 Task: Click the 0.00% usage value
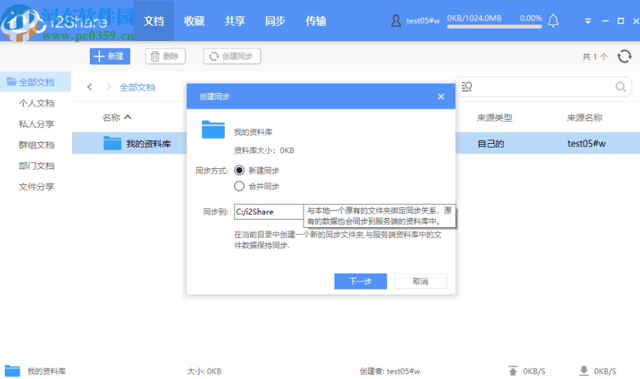pos(530,18)
